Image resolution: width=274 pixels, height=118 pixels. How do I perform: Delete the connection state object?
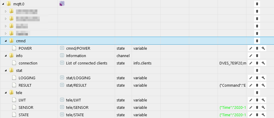click(257, 63)
